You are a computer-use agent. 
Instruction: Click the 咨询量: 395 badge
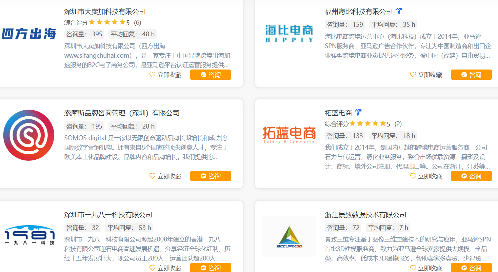click(84, 34)
